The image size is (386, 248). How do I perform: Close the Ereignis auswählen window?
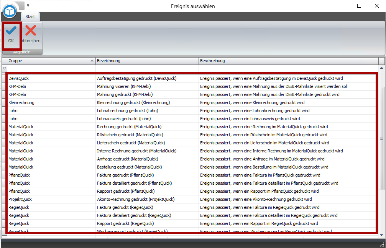tap(377, 6)
